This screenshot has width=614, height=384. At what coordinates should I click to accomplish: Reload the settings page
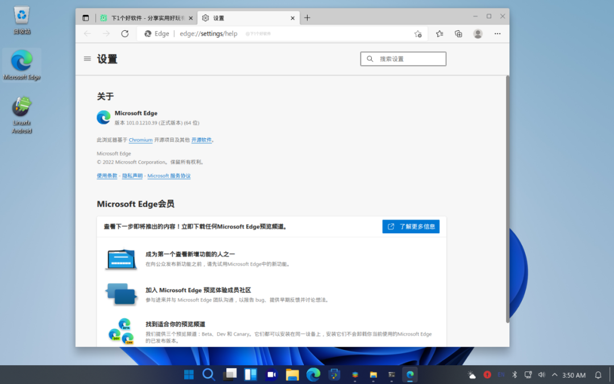125,34
